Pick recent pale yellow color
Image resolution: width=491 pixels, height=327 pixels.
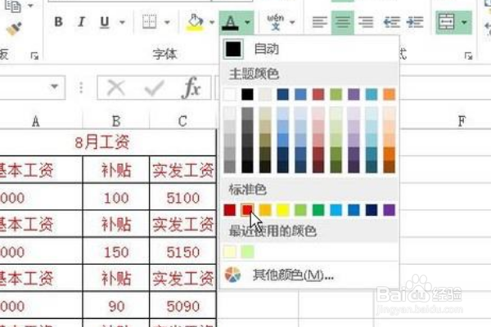[229, 252]
